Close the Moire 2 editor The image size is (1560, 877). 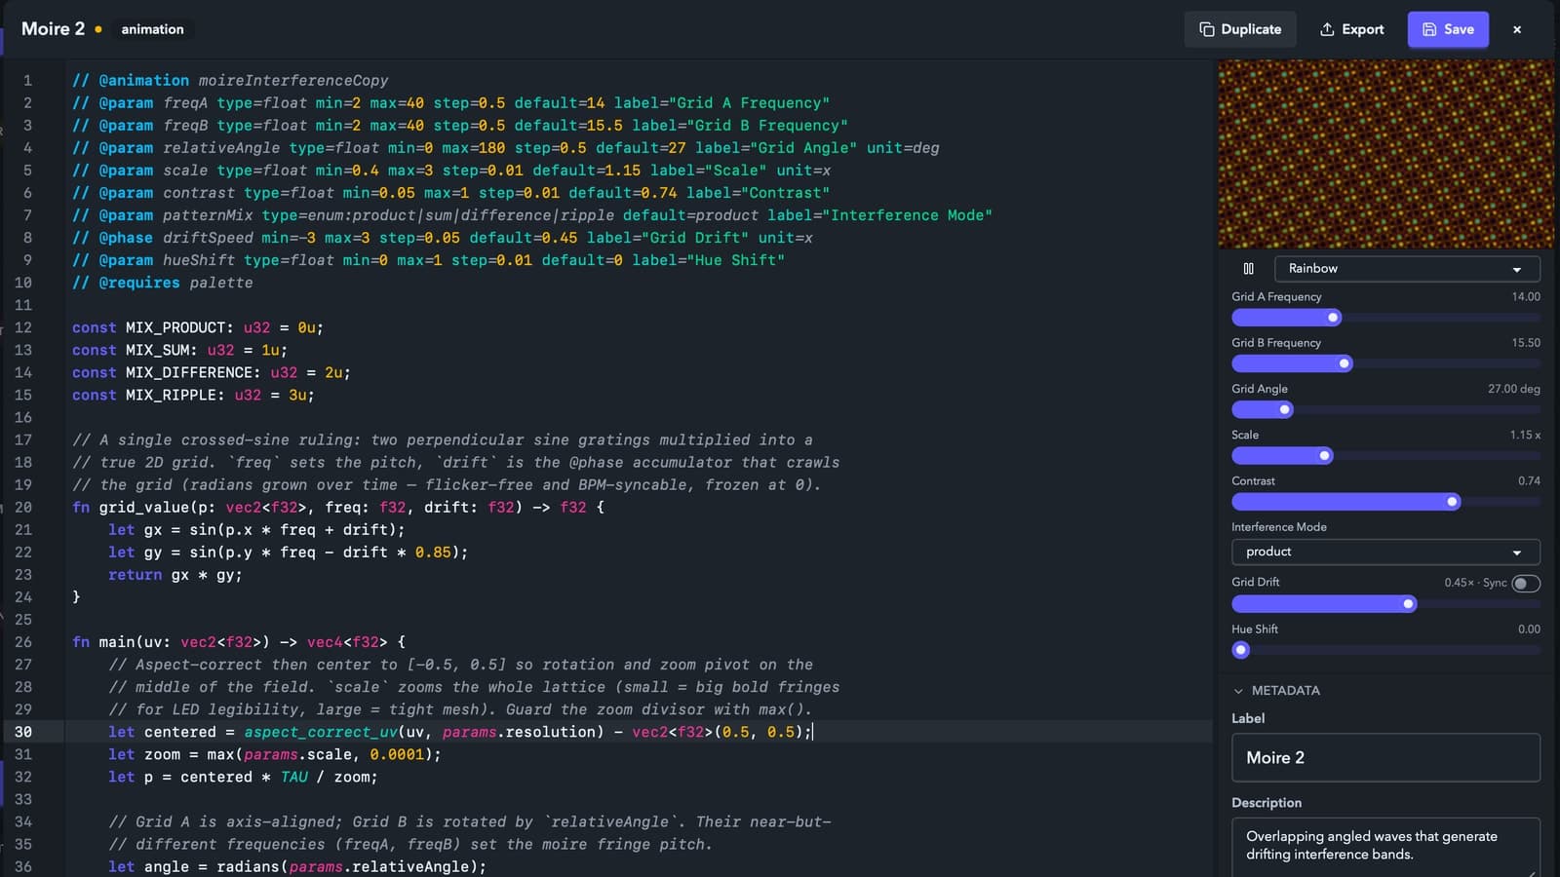(x=1517, y=29)
